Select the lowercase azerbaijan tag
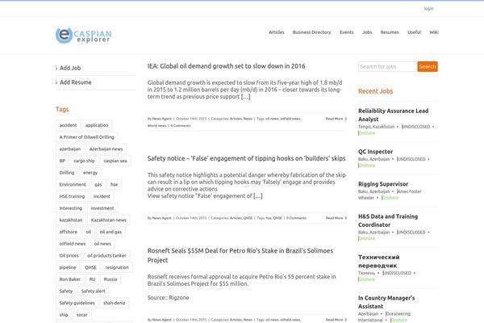The width and height of the screenshot is (484, 323). (x=69, y=149)
